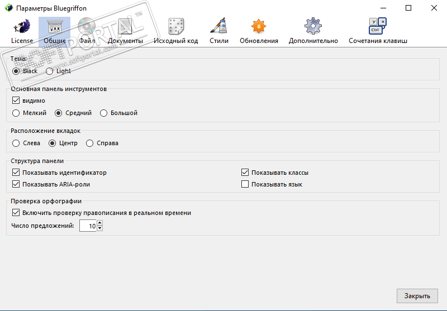
Task: Toggle real-time spell check checkbox
Action: [16, 213]
